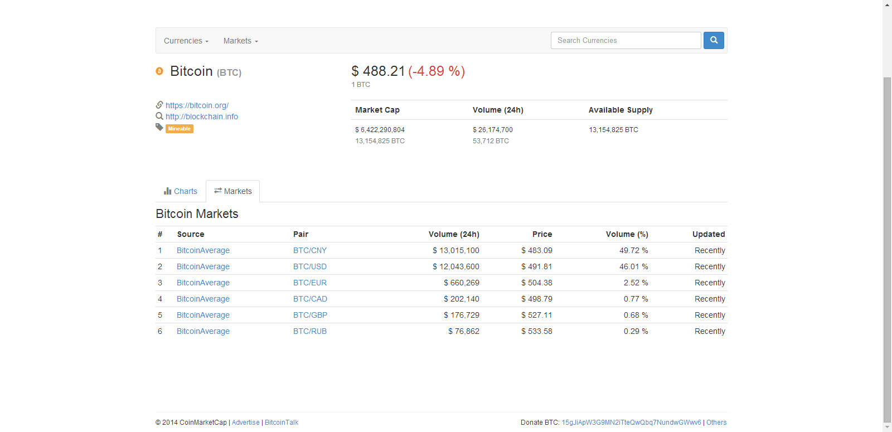Image resolution: width=892 pixels, height=432 pixels.
Task: Open the BTC/CAD pair link
Action: pyautogui.click(x=310, y=299)
